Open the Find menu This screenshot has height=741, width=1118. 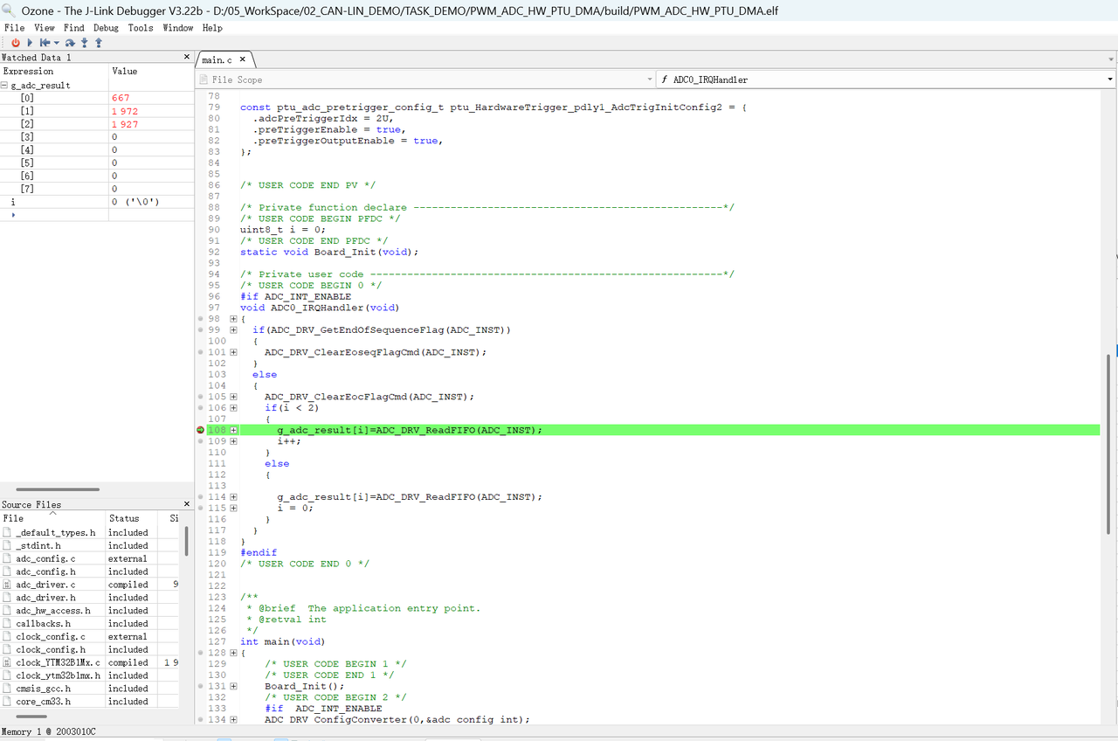pos(74,28)
